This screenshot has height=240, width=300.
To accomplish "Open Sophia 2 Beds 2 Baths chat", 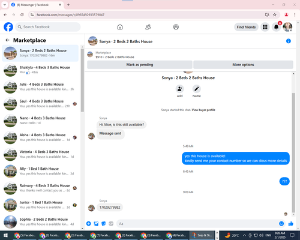I will [40, 221].
